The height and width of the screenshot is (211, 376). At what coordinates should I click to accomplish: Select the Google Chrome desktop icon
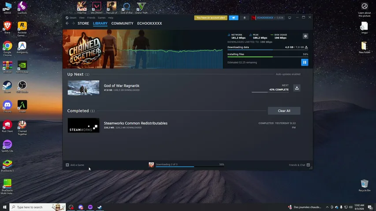tap(7, 48)
